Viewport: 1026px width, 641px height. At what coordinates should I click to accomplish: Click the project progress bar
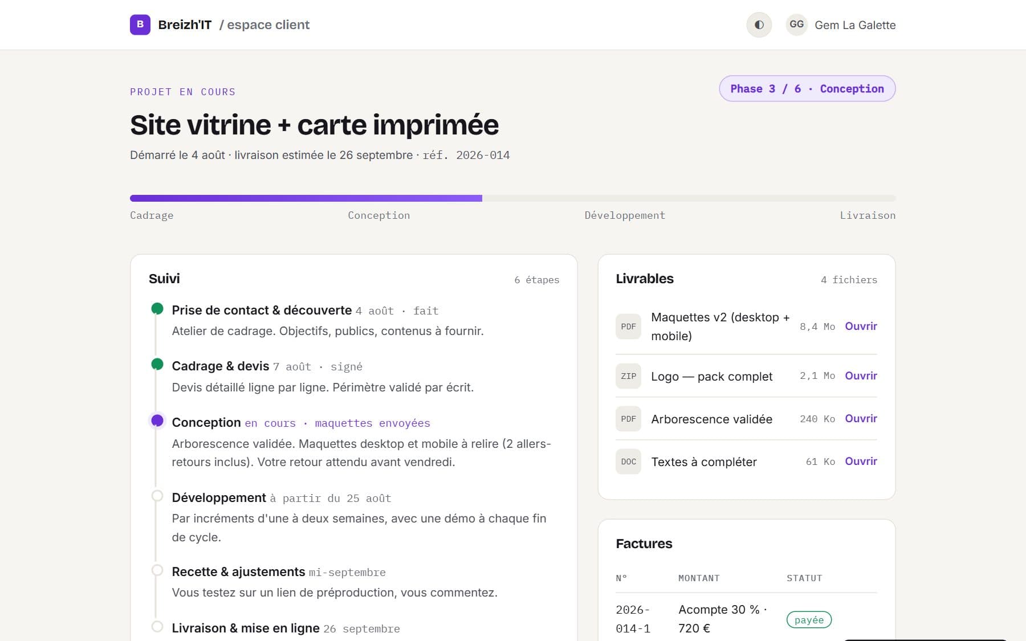pyautogui.click(x=512, y=198)
